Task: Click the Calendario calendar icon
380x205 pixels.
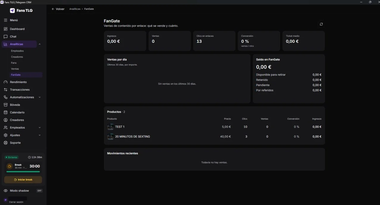Action: pos(6,112)
